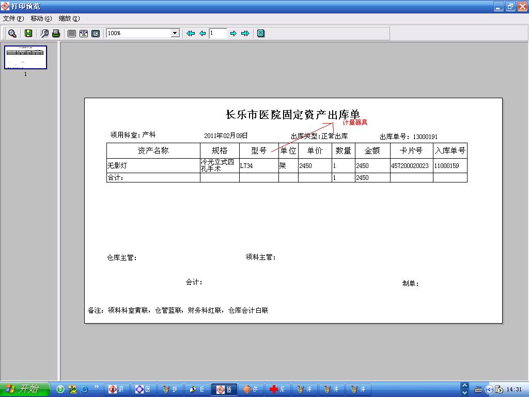Click the report title 长乐市医院固定资产出库单
Viewport: 529px width, 397px height.
pyautogui.click(x=293, y=114)
